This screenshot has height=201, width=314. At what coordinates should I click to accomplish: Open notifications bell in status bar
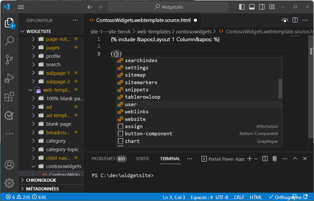coord(306,197)
